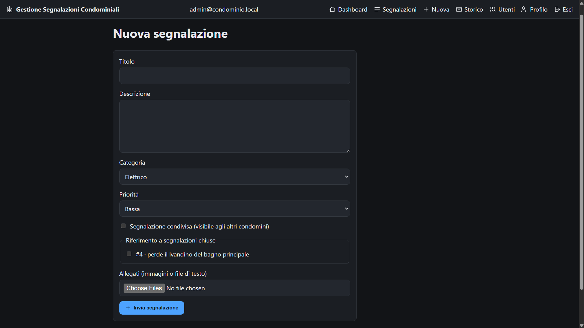Open Segnalazioni in the top menu

tap(395, 9)
